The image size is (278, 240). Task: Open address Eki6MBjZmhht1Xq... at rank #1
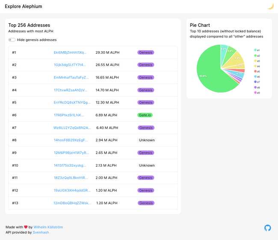coord(70,52)
